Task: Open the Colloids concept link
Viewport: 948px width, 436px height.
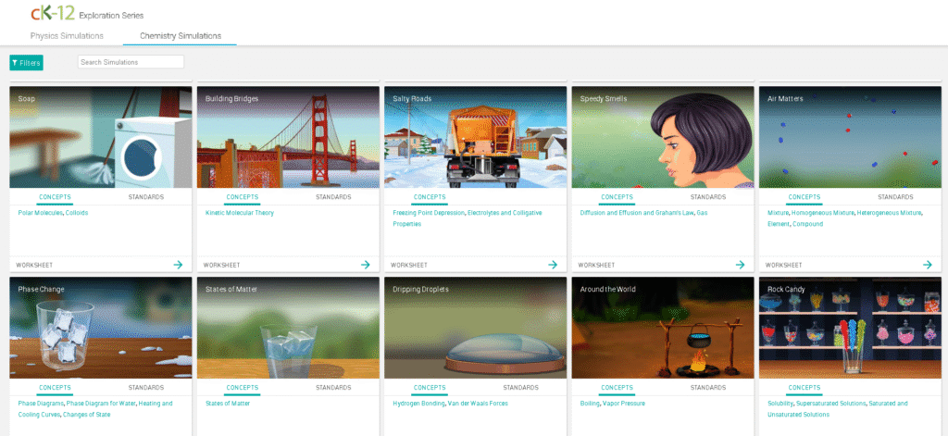Action: tap(77, 213)
